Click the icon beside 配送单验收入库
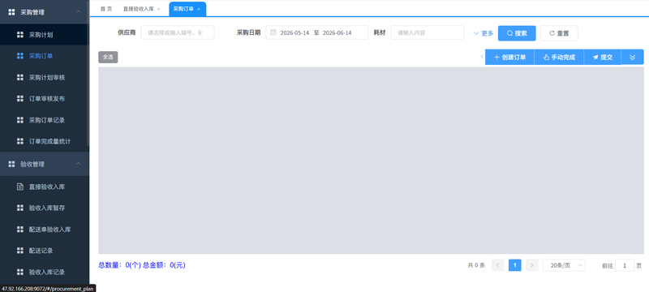Screen dimensions: 649x292 (19, 229)
